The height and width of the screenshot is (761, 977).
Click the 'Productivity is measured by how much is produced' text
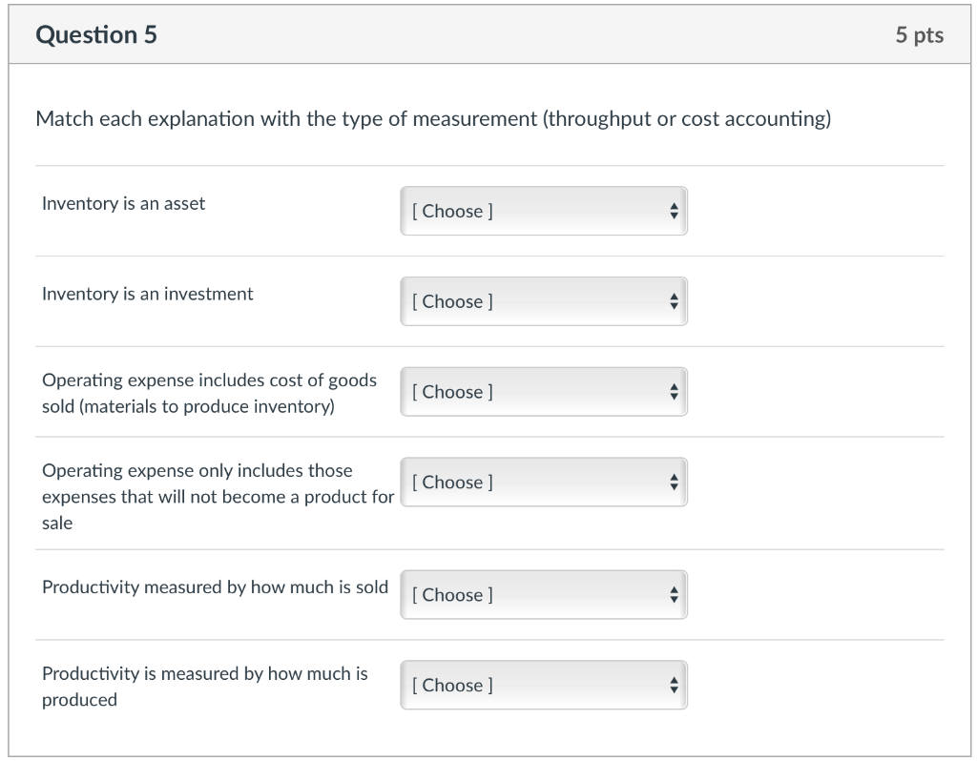coord(204,686)
